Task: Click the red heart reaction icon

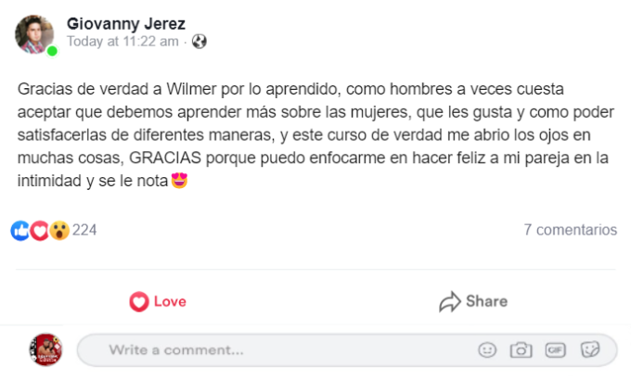Action: click(x=40, y=230)
